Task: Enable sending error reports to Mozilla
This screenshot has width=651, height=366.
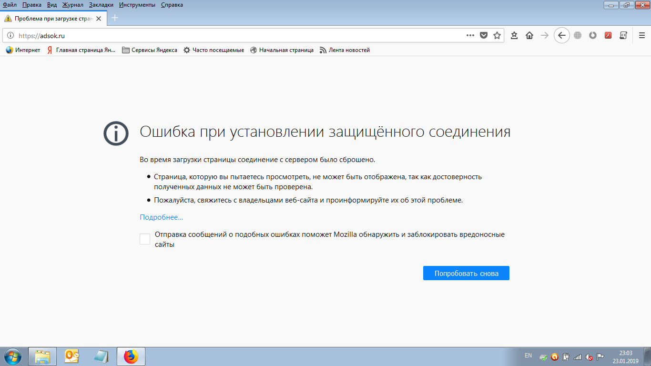Action: [145, 239]
